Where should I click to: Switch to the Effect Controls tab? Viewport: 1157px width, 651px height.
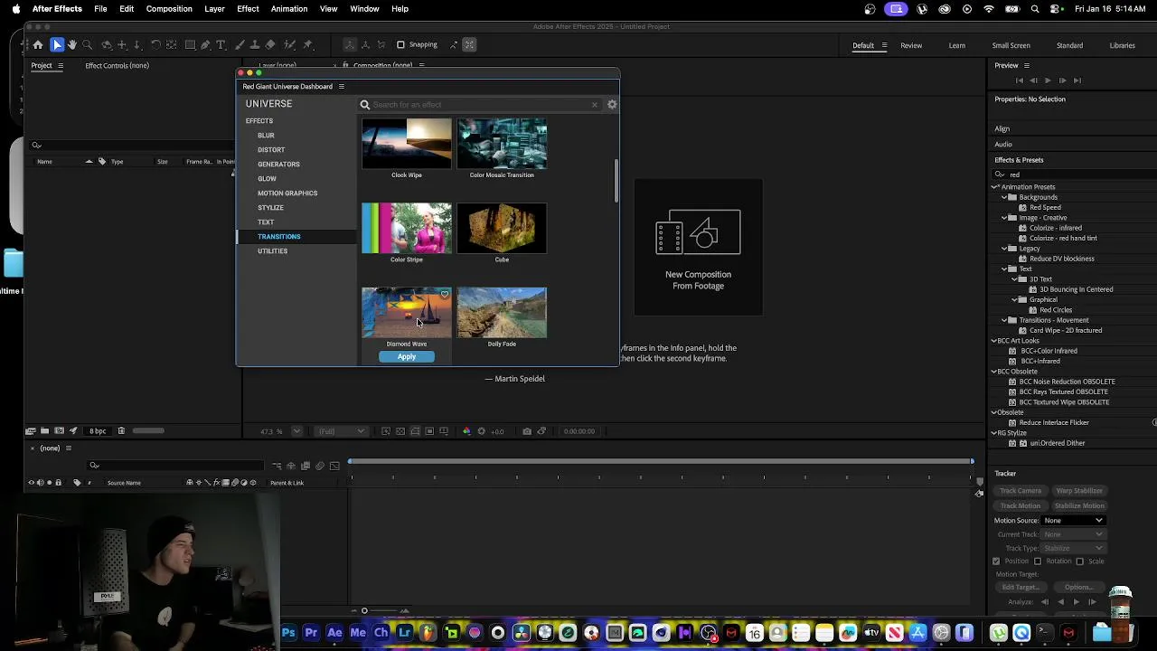tap(118, 65)
